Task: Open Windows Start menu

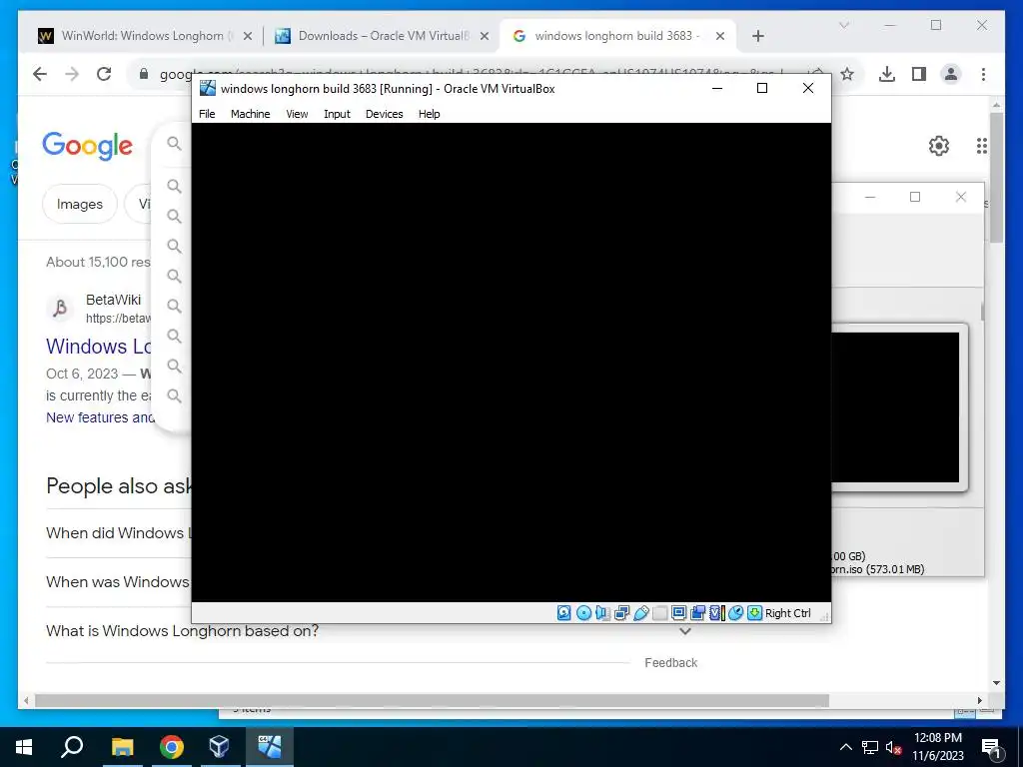Action: tap(24, 747)
